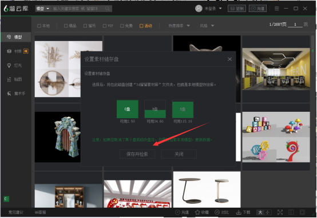This screenshot has width=317, height=218.
Task: Click the 签到 button in title bar
Action: point(237,9)
